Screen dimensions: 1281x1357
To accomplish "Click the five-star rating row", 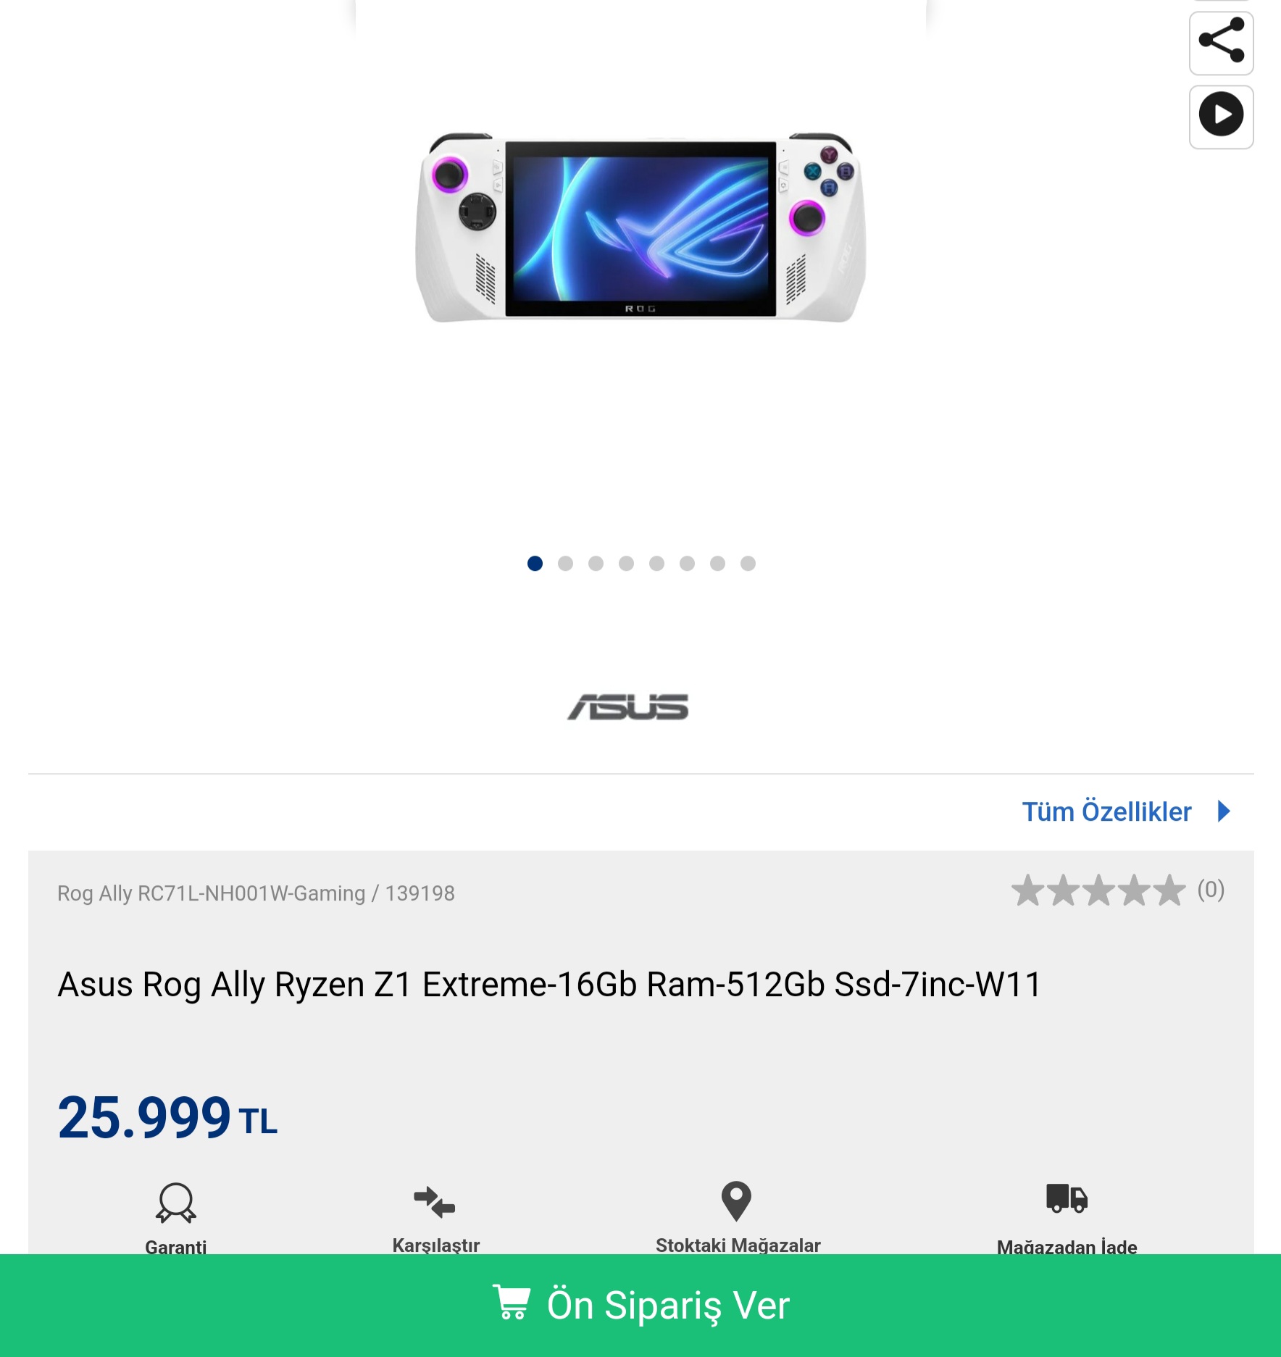I will 1098,890.
